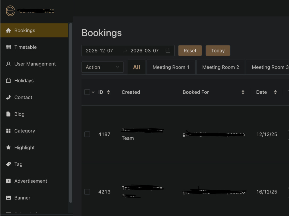Check the box for booking 4187
This screenshot has width=289, height=216.
[x=87, y=134]
